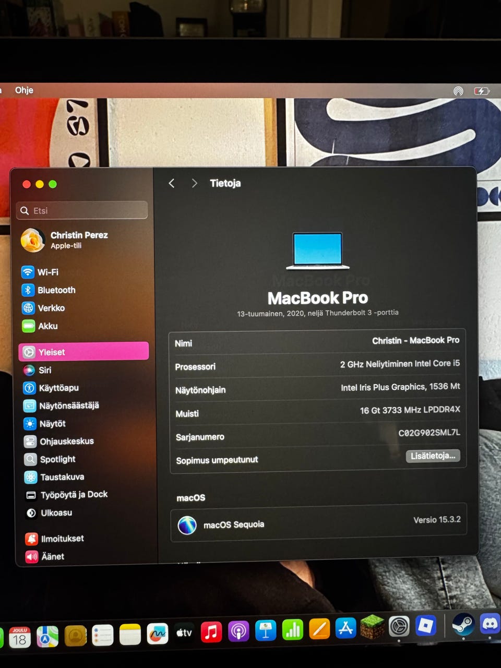This screenshot has width=501, height=668.
Task: Click the Etsi search field
Action: (x=82, y=210)
